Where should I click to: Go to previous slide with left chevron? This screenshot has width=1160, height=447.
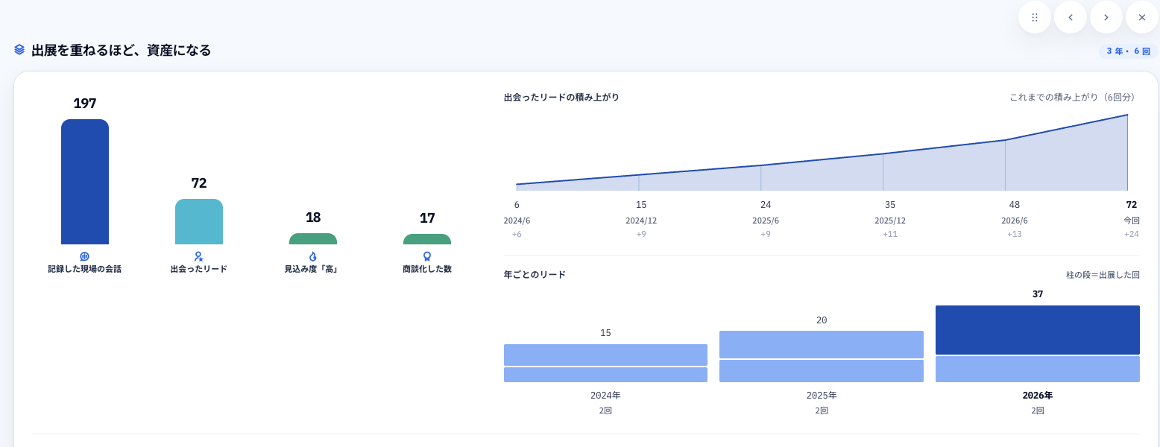coord(1071,17)
